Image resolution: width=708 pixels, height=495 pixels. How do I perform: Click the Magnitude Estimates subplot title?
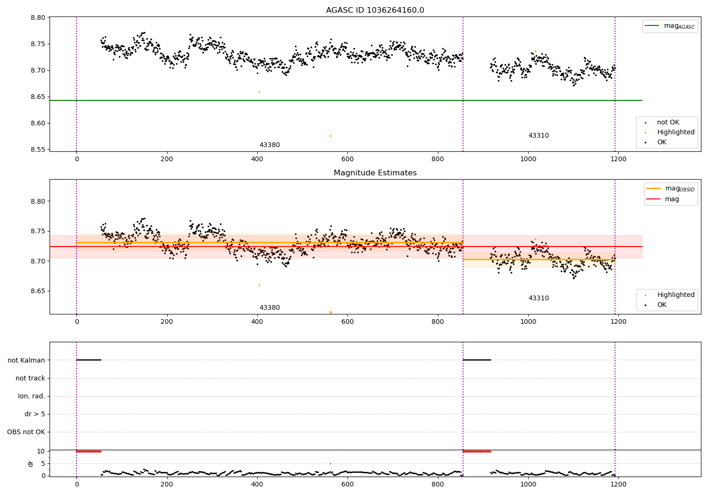pos(375,173)
